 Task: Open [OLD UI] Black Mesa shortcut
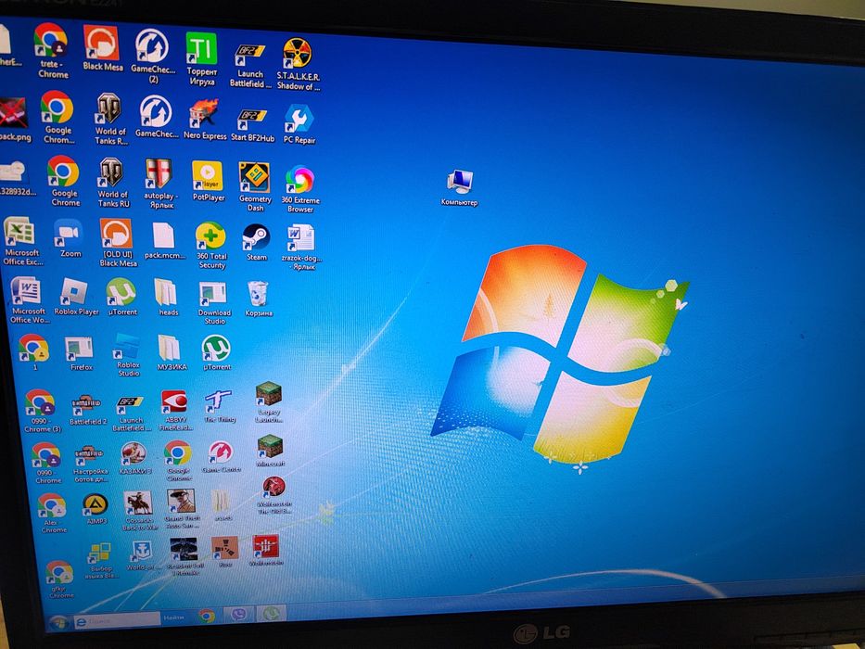tap(117, 242)
